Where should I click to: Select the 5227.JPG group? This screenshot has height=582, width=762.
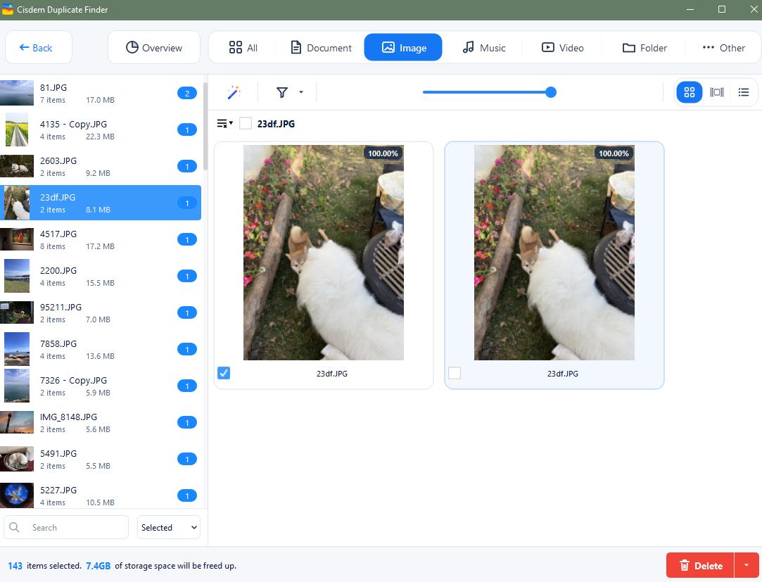click(101, 495)
